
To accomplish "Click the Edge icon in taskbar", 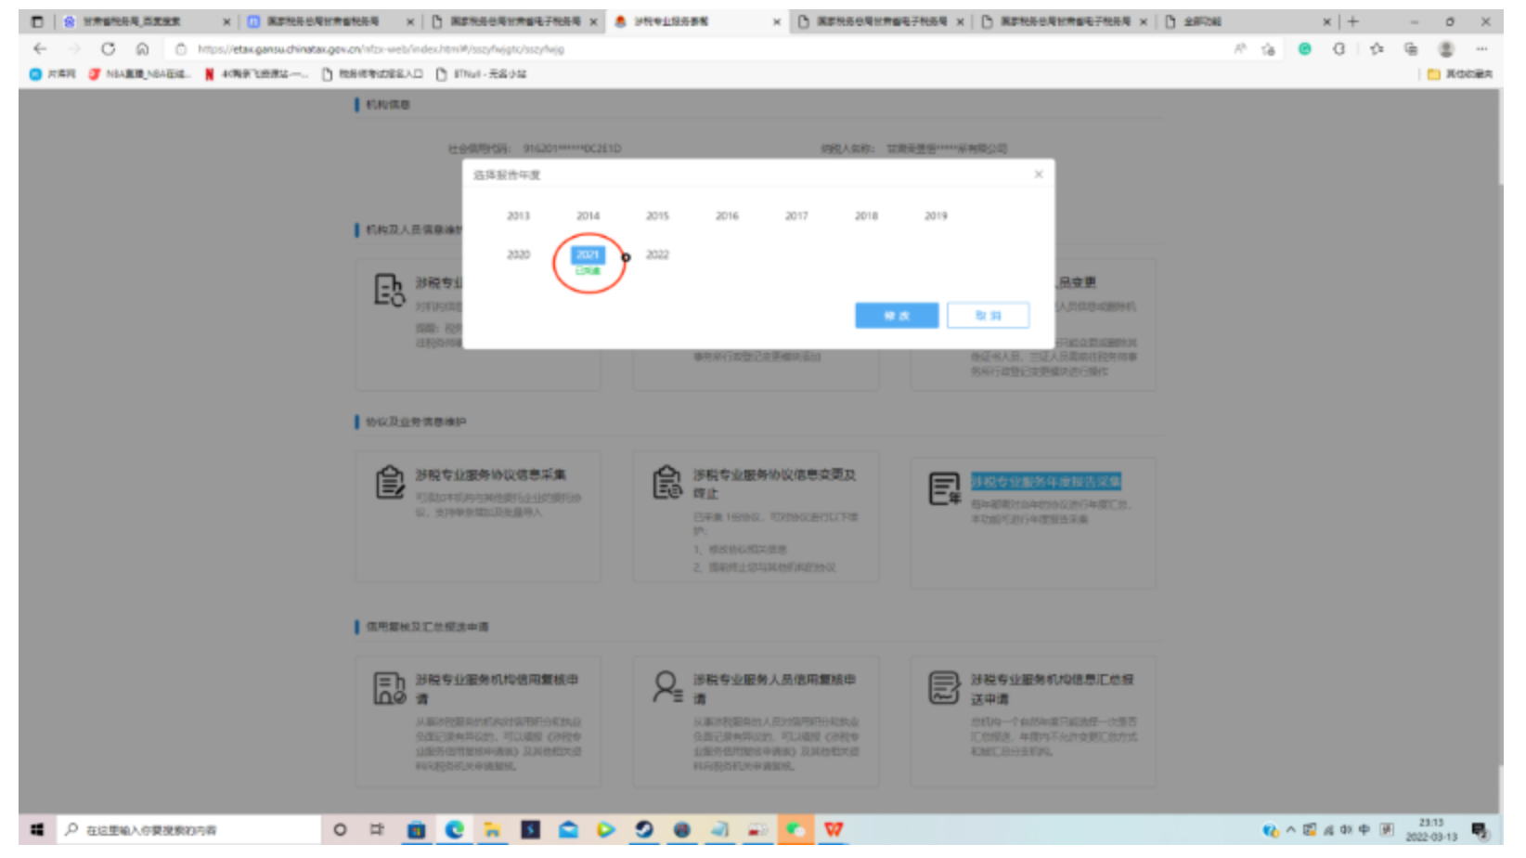I will [454, 830].
